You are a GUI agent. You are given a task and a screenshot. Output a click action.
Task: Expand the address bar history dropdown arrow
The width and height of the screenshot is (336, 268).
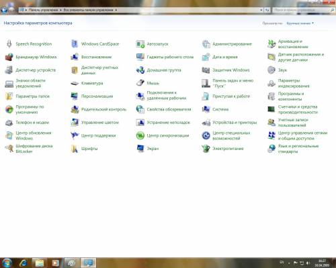[x=261, y=10]
